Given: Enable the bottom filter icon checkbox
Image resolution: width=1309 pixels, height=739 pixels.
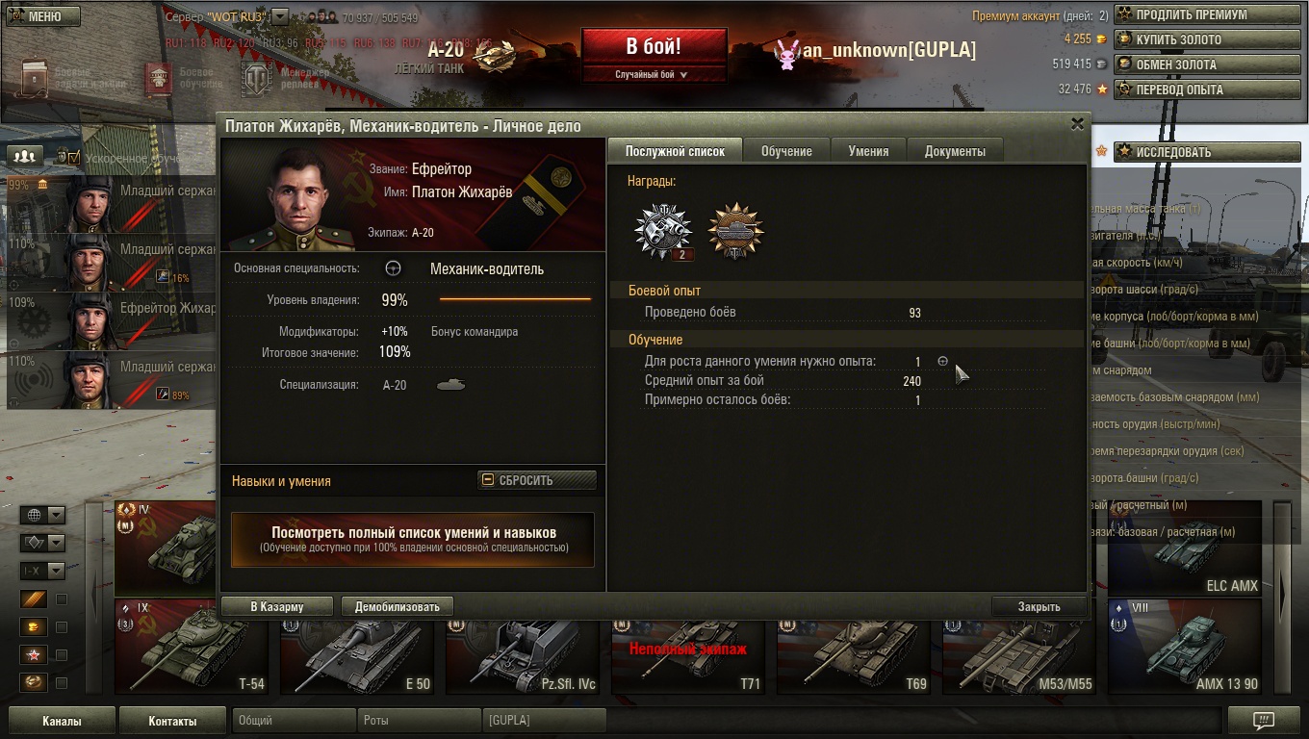Looking at the screenshot, I should point(62,683).
